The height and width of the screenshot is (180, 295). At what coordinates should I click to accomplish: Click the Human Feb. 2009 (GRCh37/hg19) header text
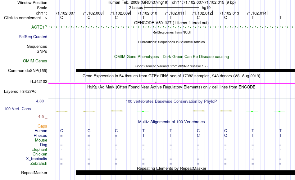[138, 2]
